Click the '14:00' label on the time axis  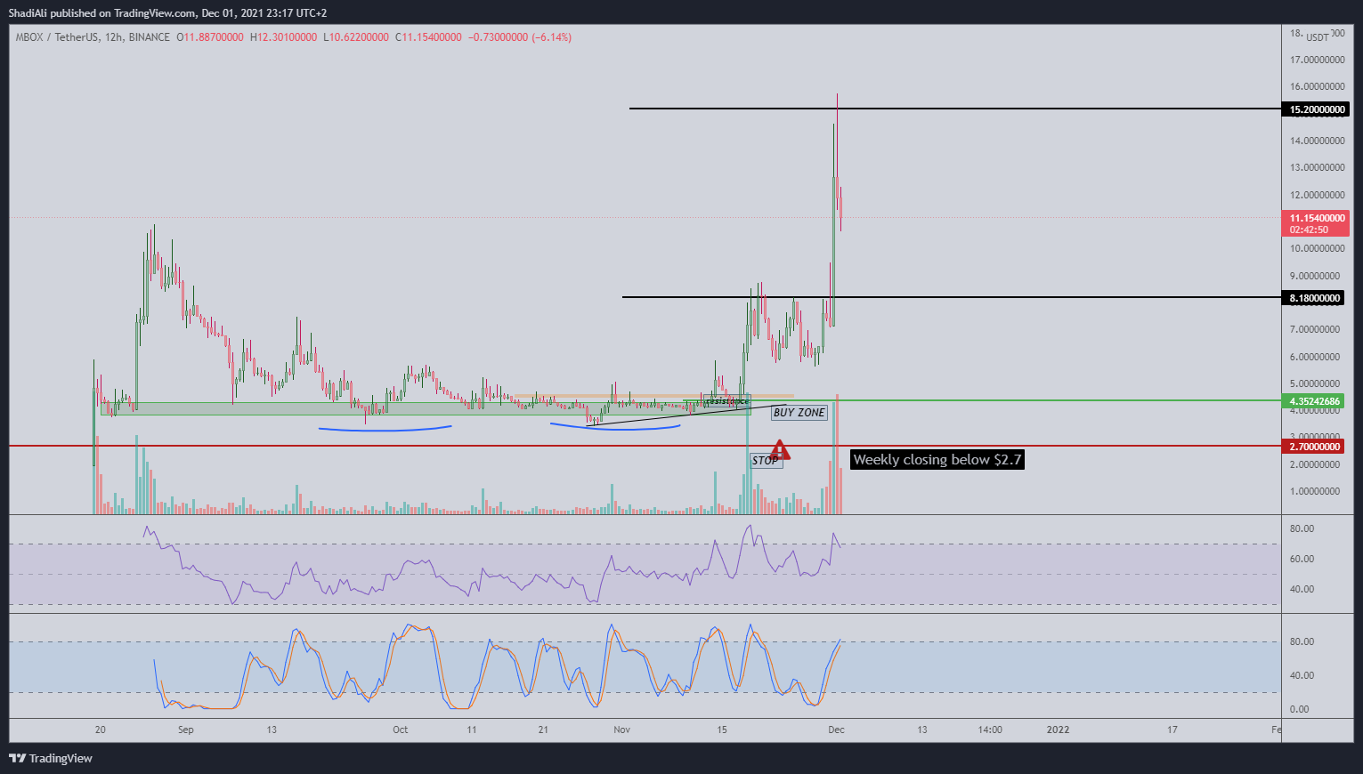[990, 730]
